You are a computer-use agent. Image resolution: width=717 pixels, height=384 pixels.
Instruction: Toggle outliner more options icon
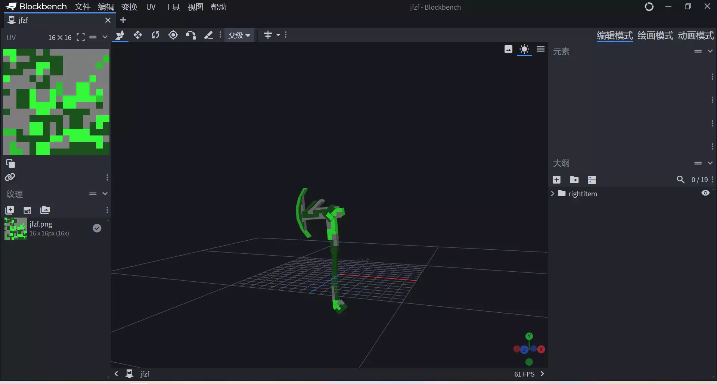point(592,180)
